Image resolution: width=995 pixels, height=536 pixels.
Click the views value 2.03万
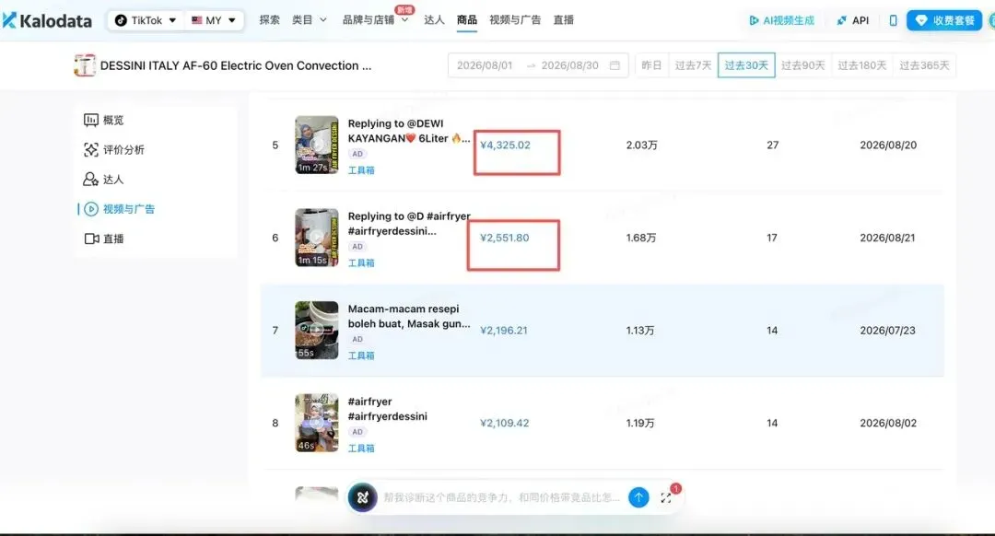tap(641, 145)
